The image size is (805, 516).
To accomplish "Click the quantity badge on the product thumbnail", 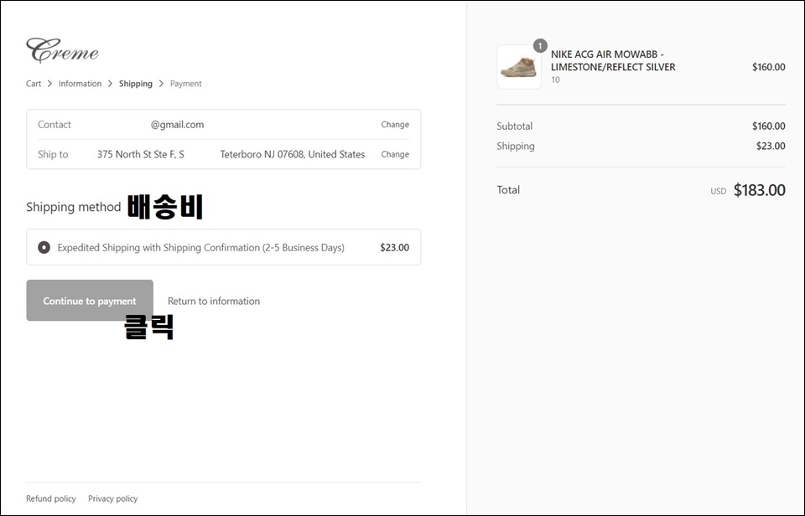I will coord(540,45).
